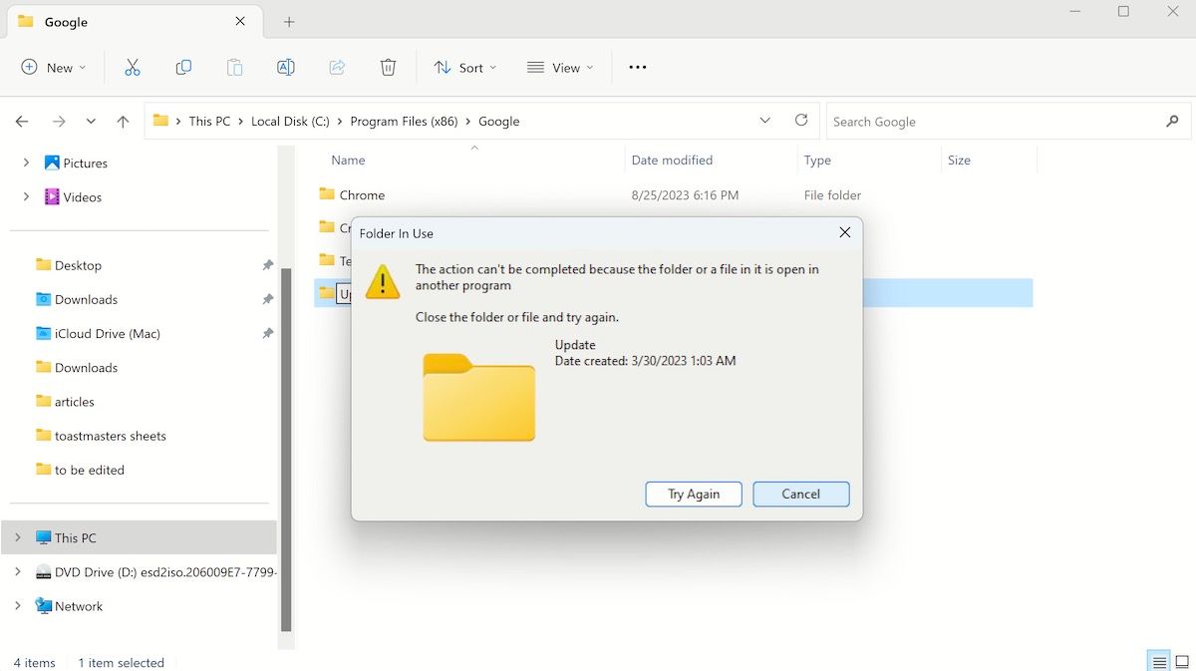Expand This PC in the sidebar
Image resolution: width=1196 pixels, height=671 pixels.
coord(19,536)
